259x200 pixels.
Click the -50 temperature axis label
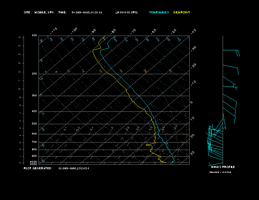[173, 31]
